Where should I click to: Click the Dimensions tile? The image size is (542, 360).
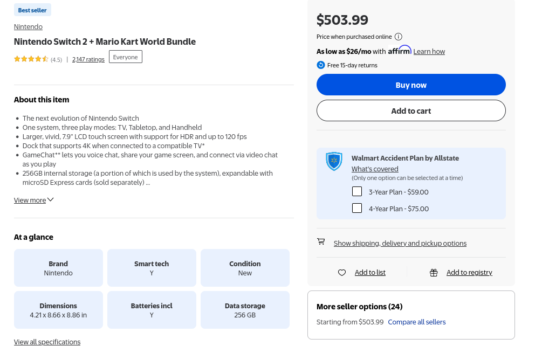coord(58,310)
